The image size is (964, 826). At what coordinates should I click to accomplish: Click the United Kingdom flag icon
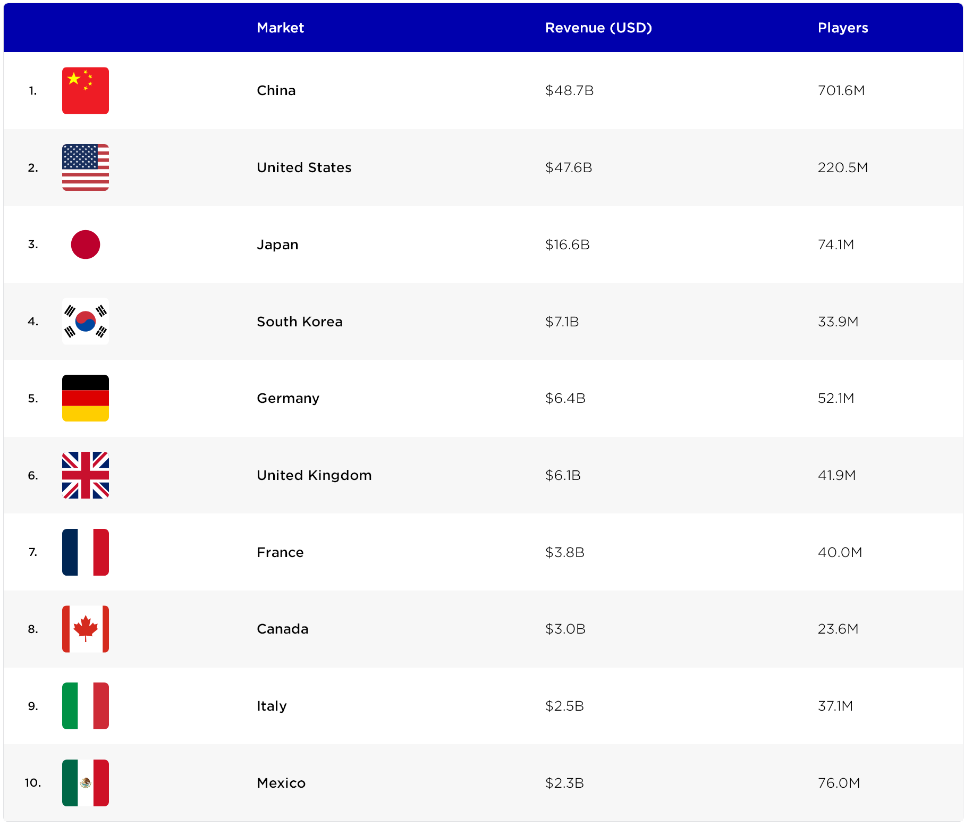click(x=86, y=475)
